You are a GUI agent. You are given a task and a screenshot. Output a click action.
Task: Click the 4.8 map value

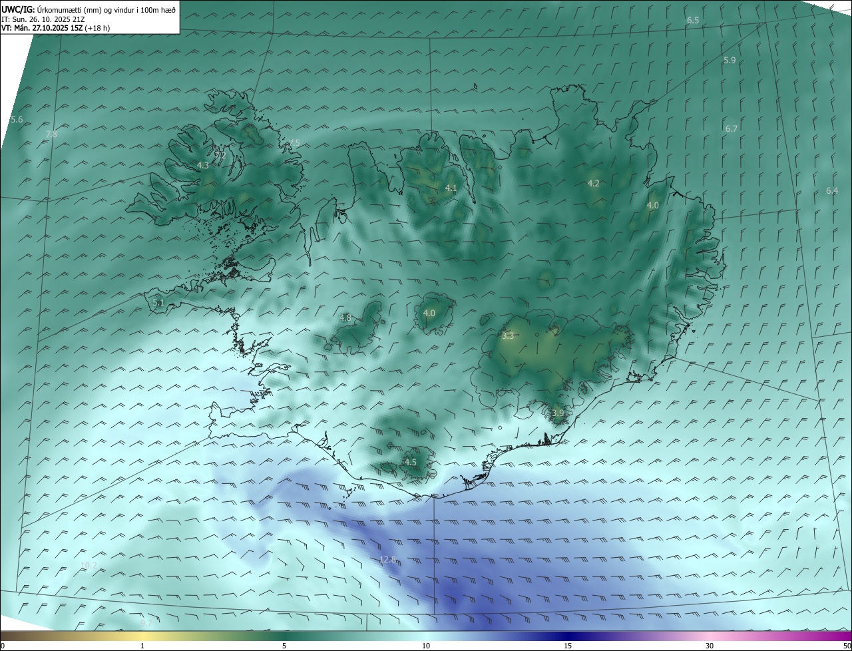click(x=345, y=318)
